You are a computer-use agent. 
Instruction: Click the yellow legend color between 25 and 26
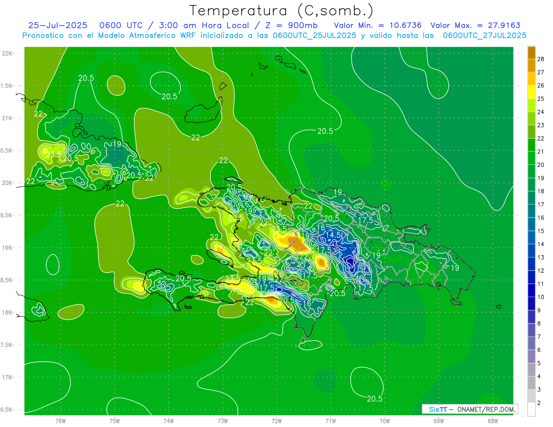coord(531,92)
